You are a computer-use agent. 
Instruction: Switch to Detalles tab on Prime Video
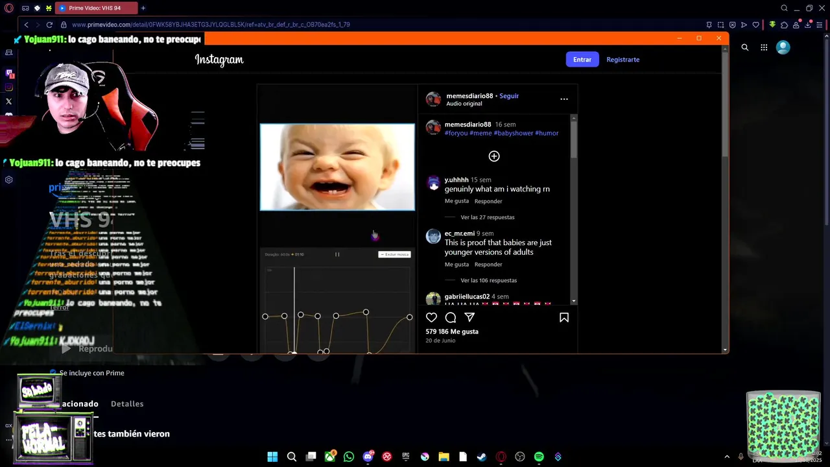127,403
